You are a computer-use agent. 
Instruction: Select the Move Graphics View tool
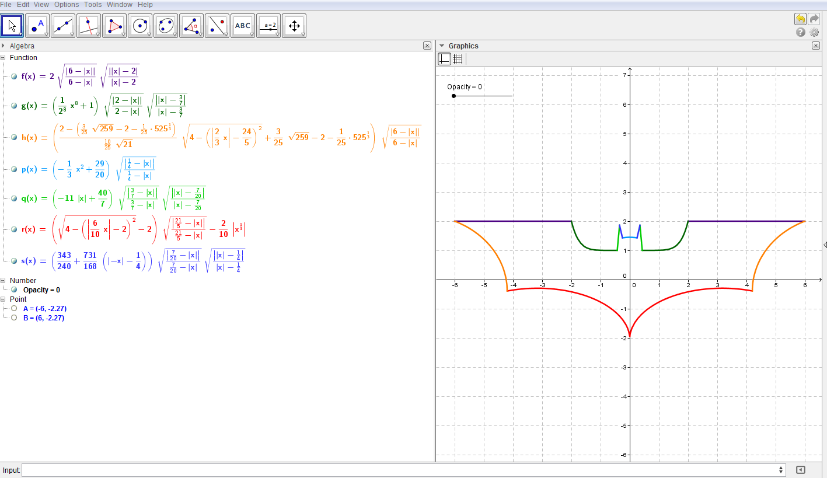coord(294,25)
